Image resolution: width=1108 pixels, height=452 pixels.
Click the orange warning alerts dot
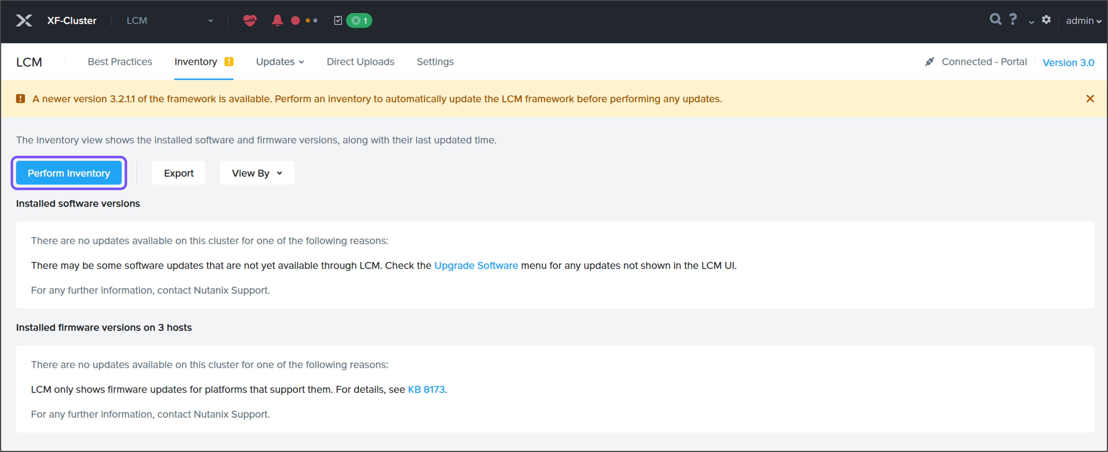tap(308, 21)
